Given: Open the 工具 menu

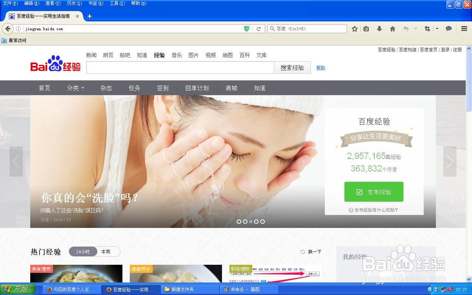Looking at the screenshot, I should [x=117, y=3].
